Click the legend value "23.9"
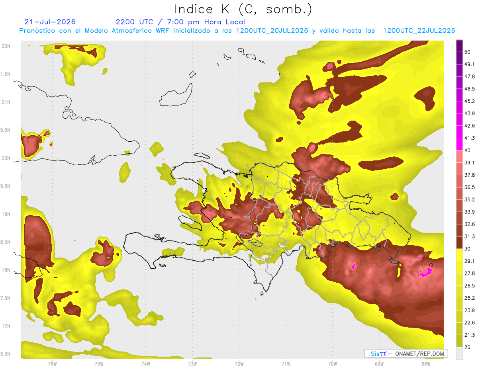Screen dimensions: 478x369 point(470,310)
